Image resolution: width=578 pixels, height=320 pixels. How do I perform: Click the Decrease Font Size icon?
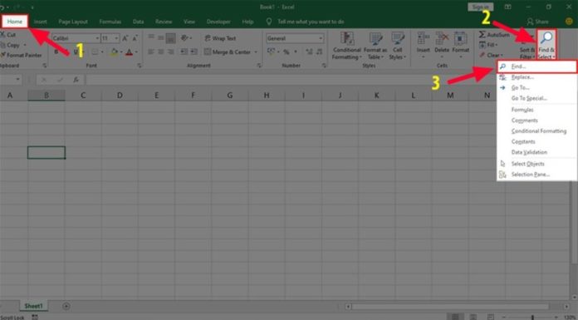pos(135,38)
